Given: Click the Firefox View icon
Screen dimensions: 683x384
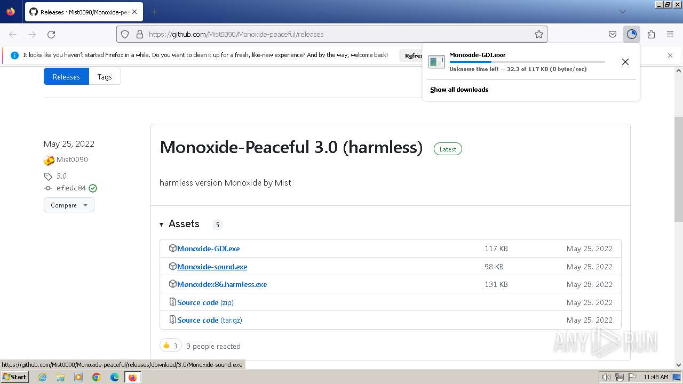Looking at the screenshot, I should pos(11,11).
